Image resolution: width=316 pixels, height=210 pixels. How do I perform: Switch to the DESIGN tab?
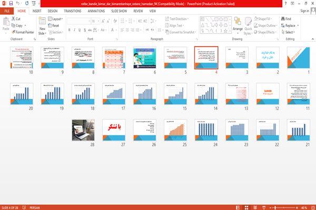(53, 11)
